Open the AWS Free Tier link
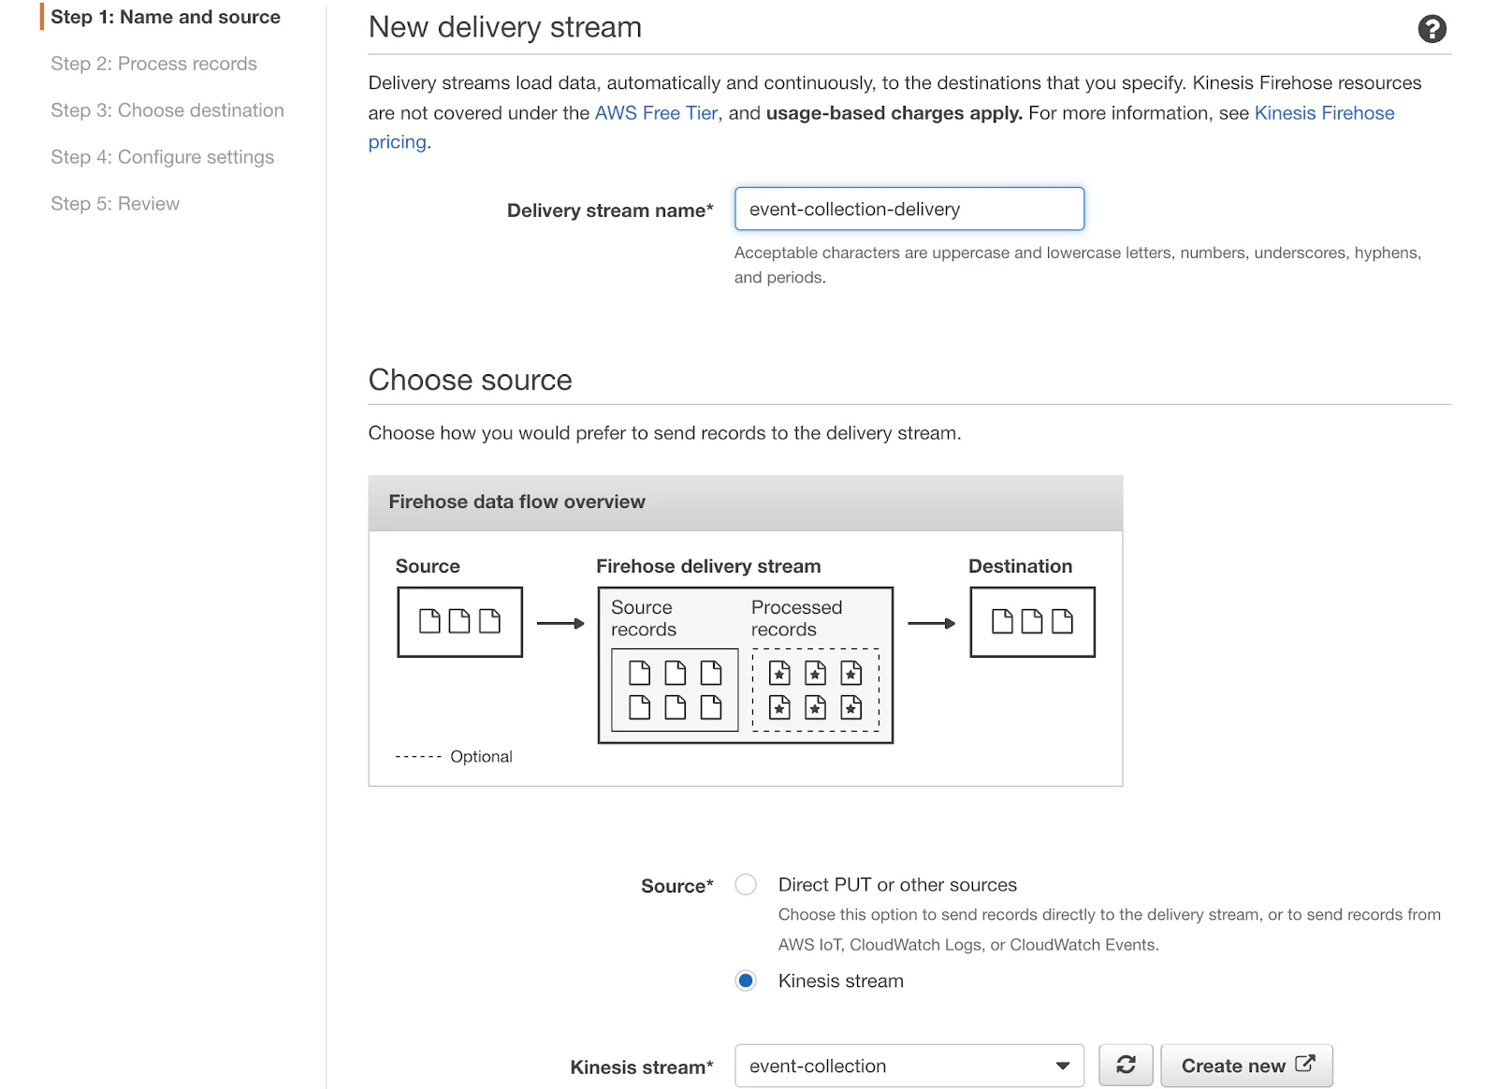The image size is (1497, 1089). (656, 113)
